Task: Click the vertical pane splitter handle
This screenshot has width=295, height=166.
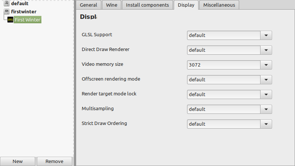Action: tap(75, 83)
